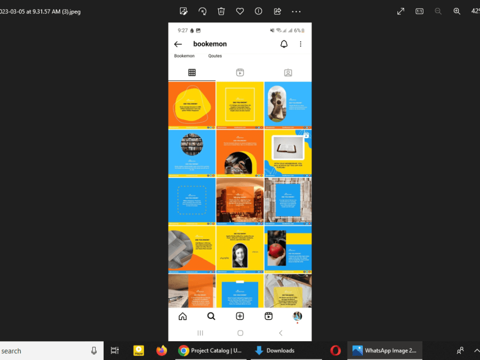The image size is (480, 360).
Task: Launch Opera from the taskbar
Action: coord(336,350)
